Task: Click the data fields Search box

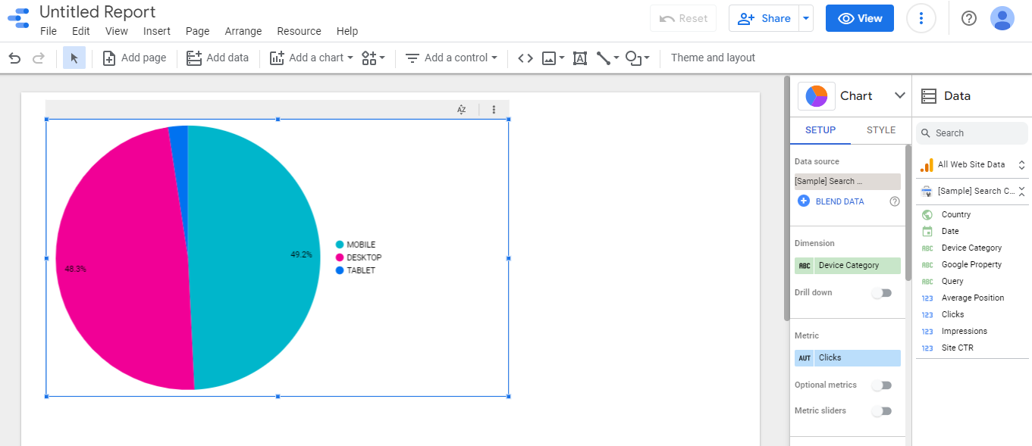Action: coord(972,133)
